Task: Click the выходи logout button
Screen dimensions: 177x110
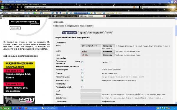Action: click(15, 28)
